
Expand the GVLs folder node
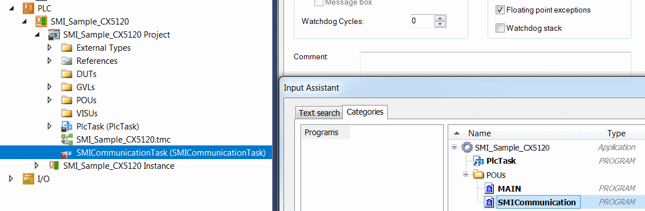[50, 87]
